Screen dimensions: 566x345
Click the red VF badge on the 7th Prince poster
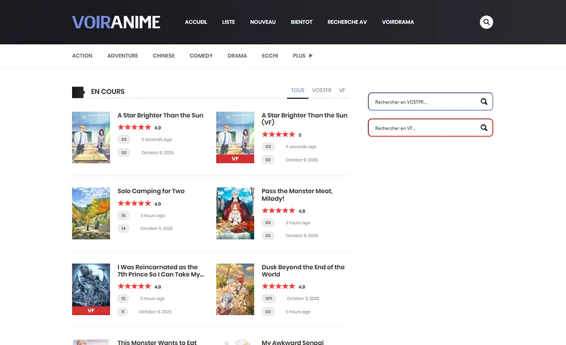[x=91, y=310]
